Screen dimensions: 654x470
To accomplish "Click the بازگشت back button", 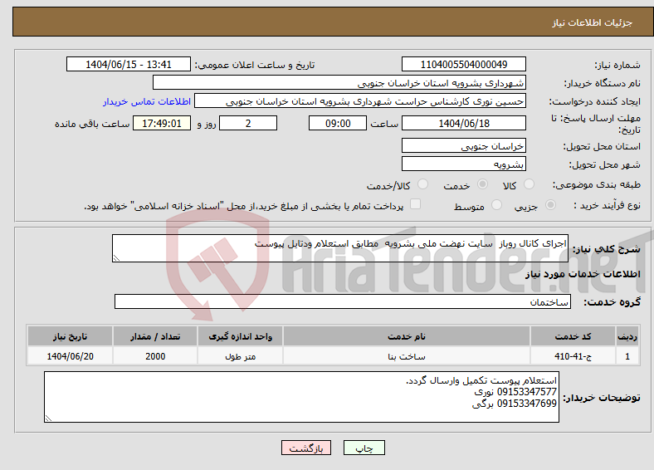I will 306,448.
